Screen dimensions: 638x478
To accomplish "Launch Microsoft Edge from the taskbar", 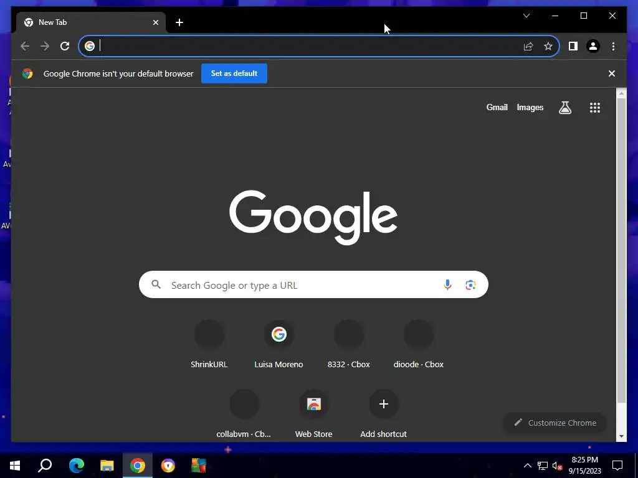I will (76, 466).
